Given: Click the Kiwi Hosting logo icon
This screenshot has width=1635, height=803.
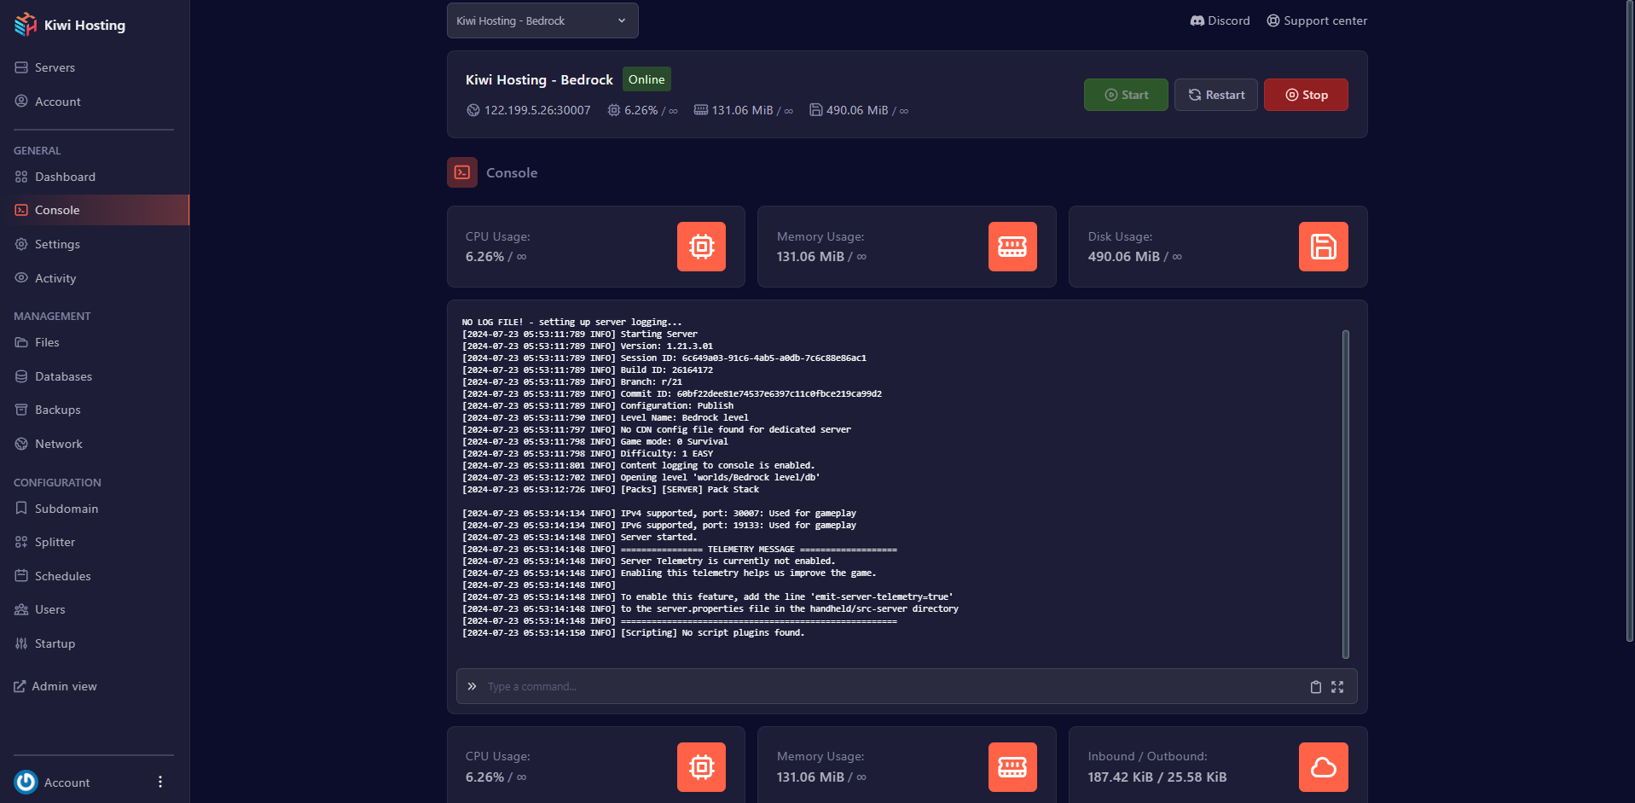Looking at the screenshot, I should click(26, 25).
